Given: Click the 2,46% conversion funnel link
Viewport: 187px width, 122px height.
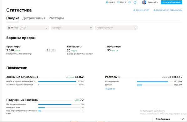Looking at the screenshot, I should point(51,50).
